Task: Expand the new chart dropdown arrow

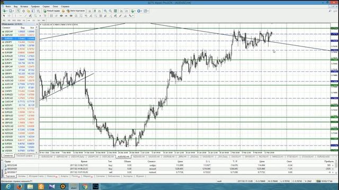Action: point(7,11)
